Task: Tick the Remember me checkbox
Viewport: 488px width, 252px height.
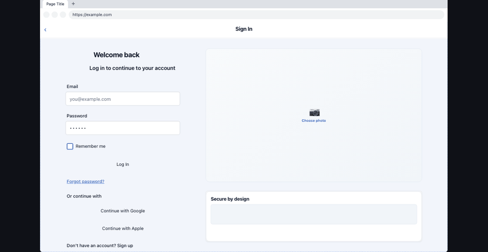Action: coord(70,146)
